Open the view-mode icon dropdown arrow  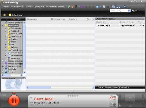click(100, 7)
